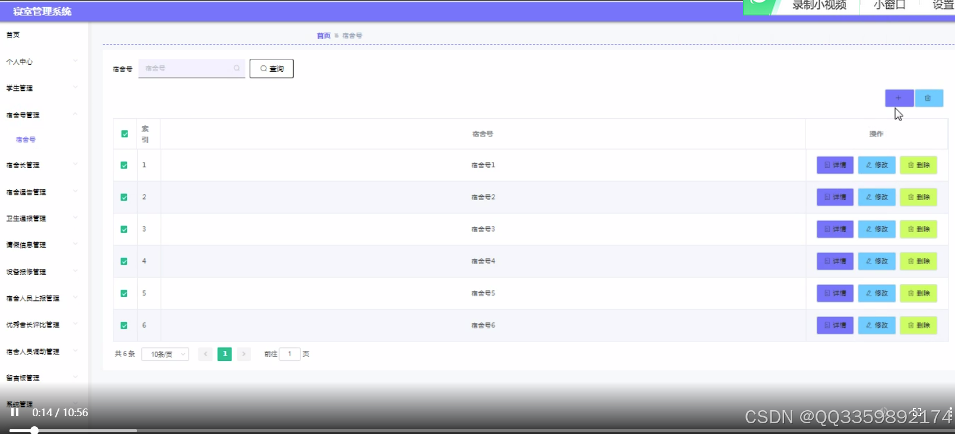Open 详情 for row 宿舍号4
The image size is (955, 434).
click(x=835, y=261)
